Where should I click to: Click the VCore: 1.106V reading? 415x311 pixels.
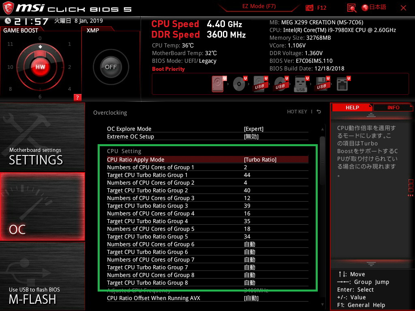coord(287,45)
